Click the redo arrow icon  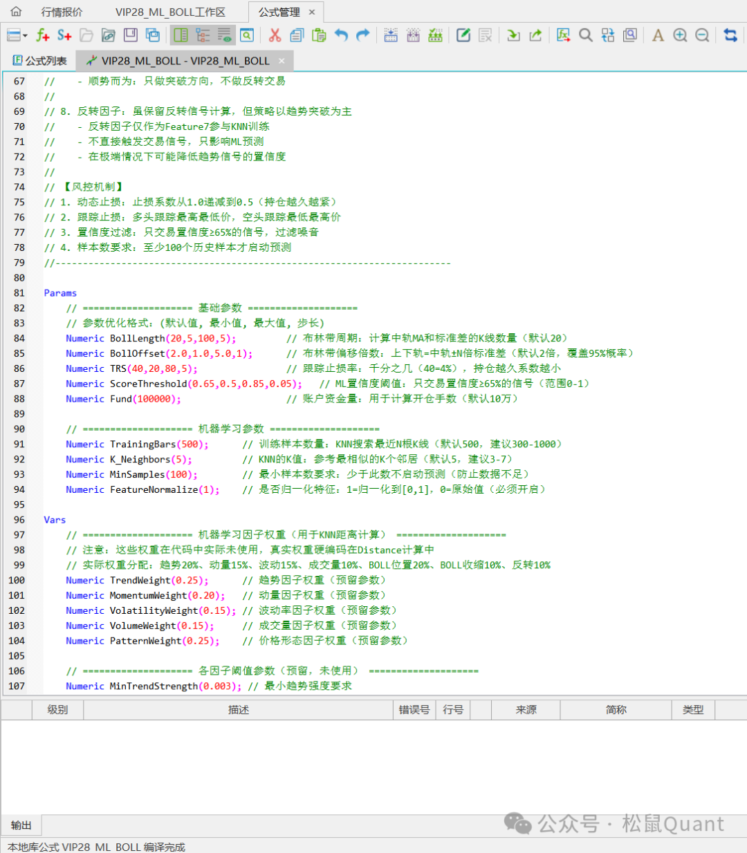[x=363, y=35]
